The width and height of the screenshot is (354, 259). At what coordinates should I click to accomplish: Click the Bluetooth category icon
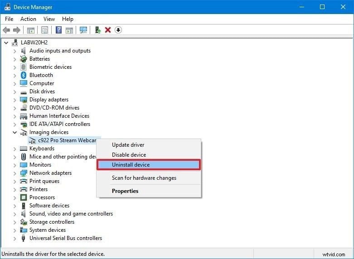click(x=24, y=75)
